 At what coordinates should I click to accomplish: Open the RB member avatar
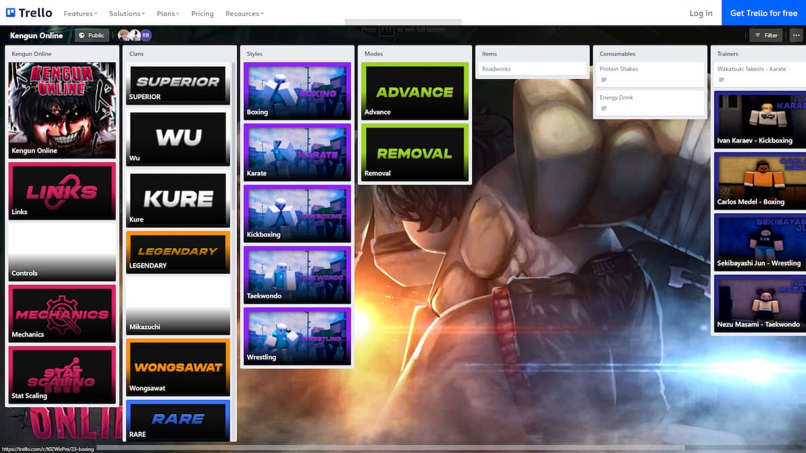click(145, 34)
